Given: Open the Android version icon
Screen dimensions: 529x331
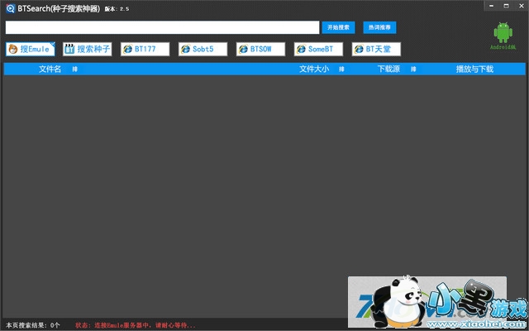Looking at the screenshot, I should (x=503, y=36).
